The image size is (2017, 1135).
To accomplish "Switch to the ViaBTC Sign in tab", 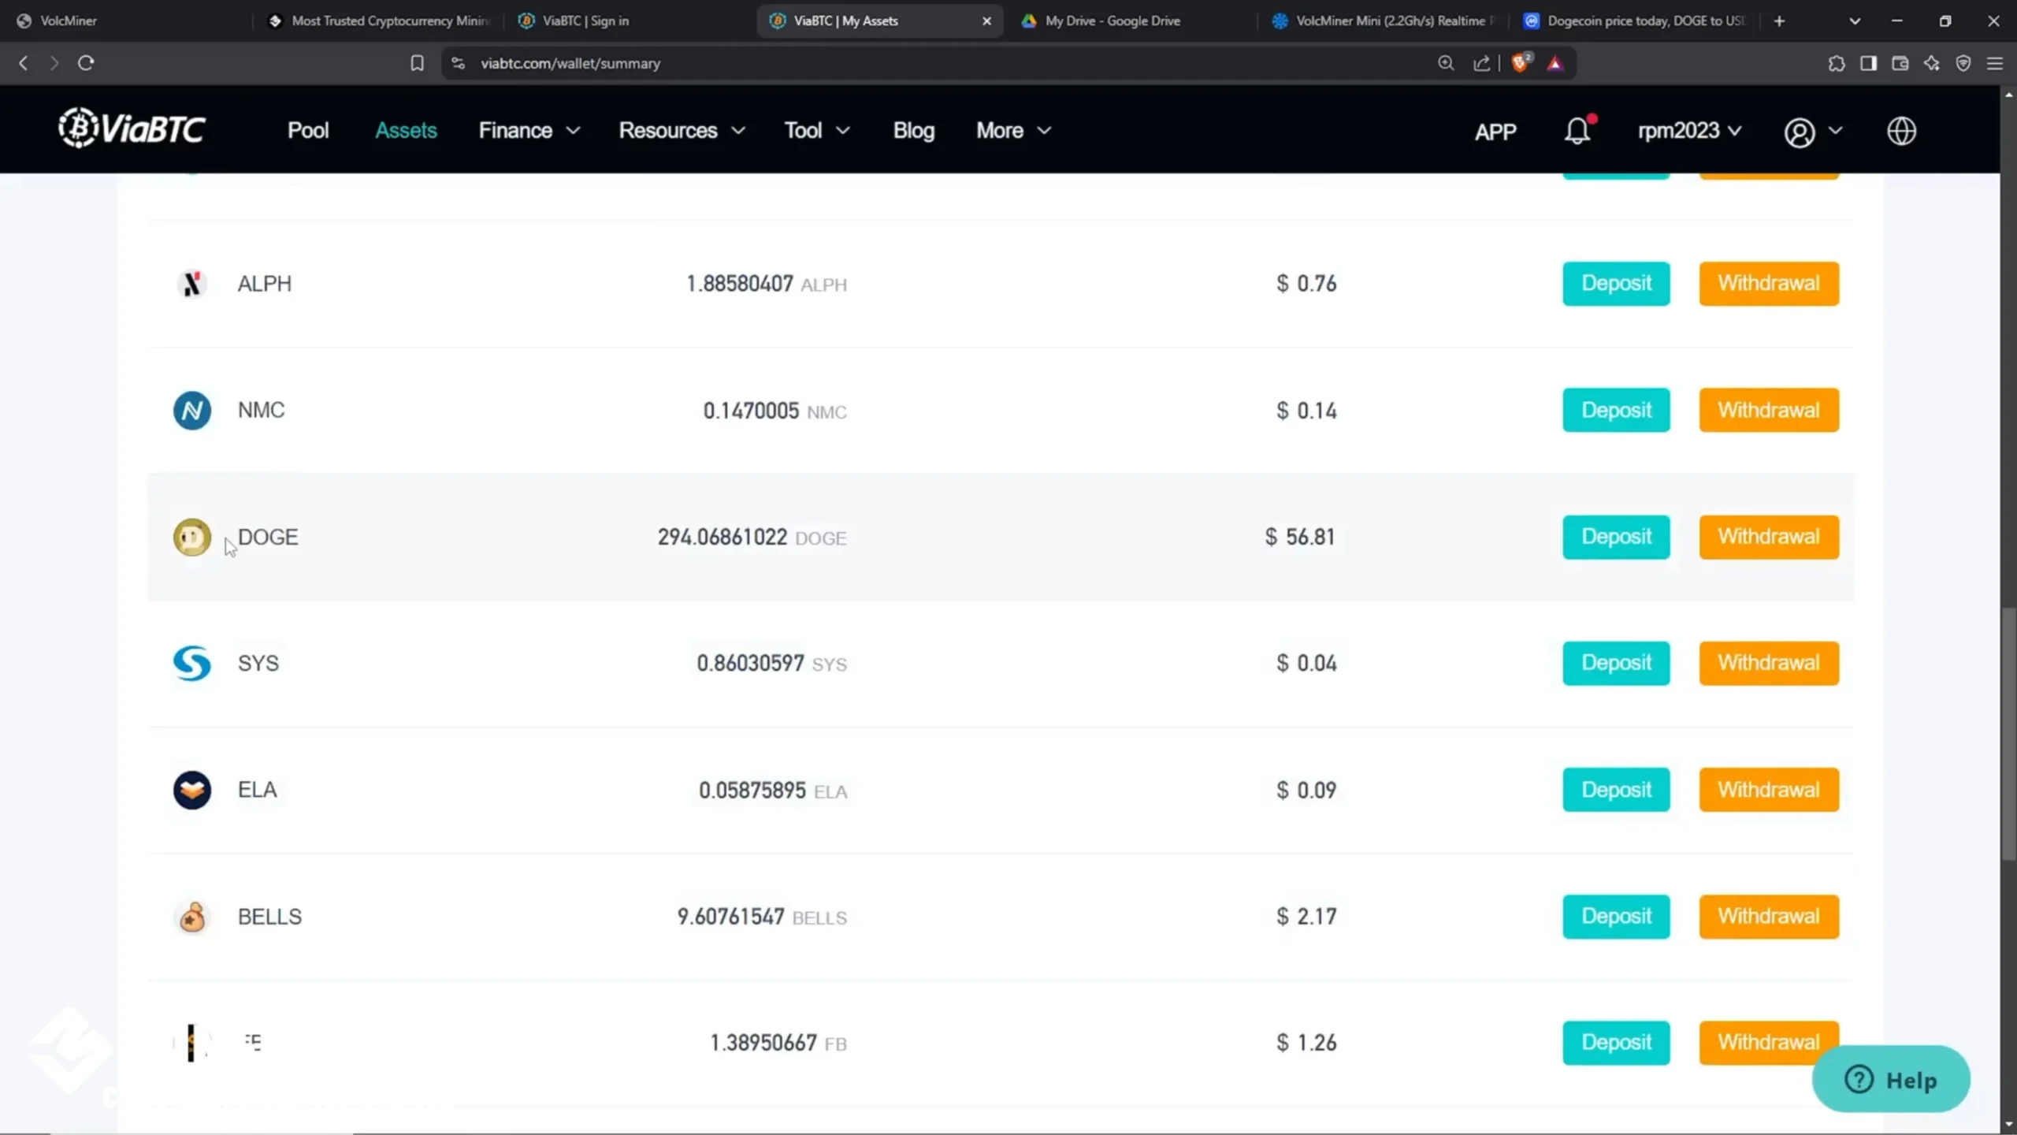I will [x=630, y=20].
